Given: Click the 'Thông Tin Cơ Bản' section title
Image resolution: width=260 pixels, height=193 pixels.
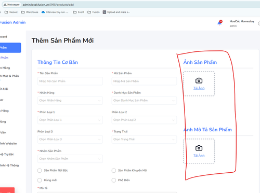Looking at the screenshot, I should point(58,62).
